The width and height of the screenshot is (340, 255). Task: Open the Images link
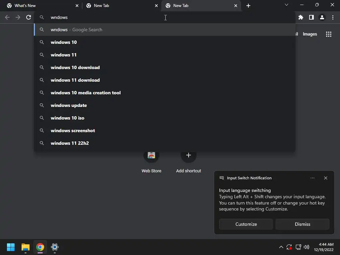point(310,34)
